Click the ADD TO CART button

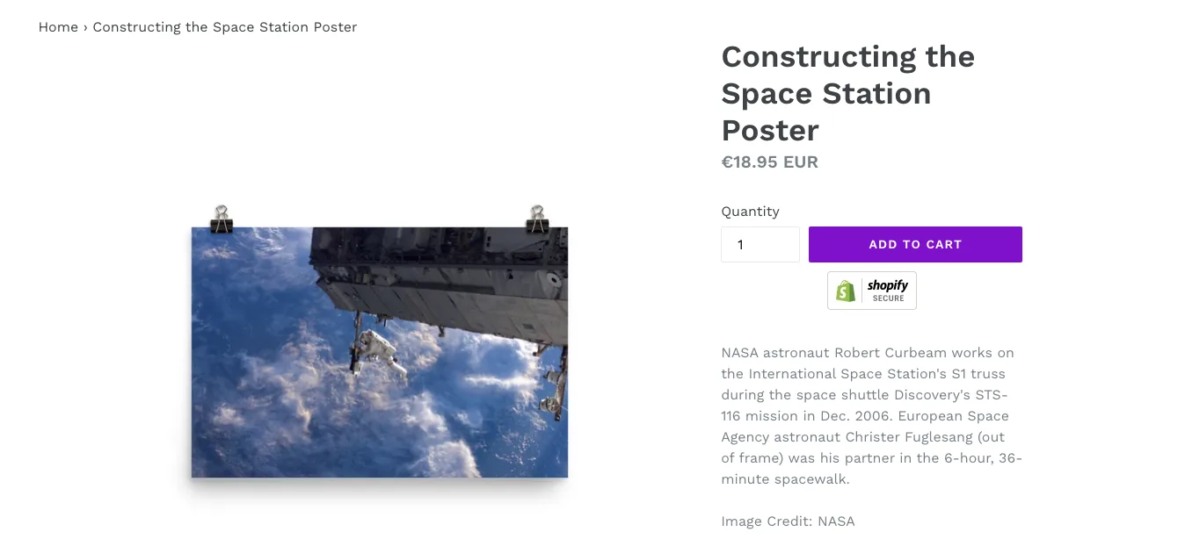point(915,244)
